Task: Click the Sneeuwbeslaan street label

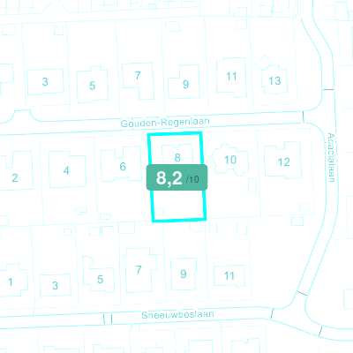Action: coord(177,314)
